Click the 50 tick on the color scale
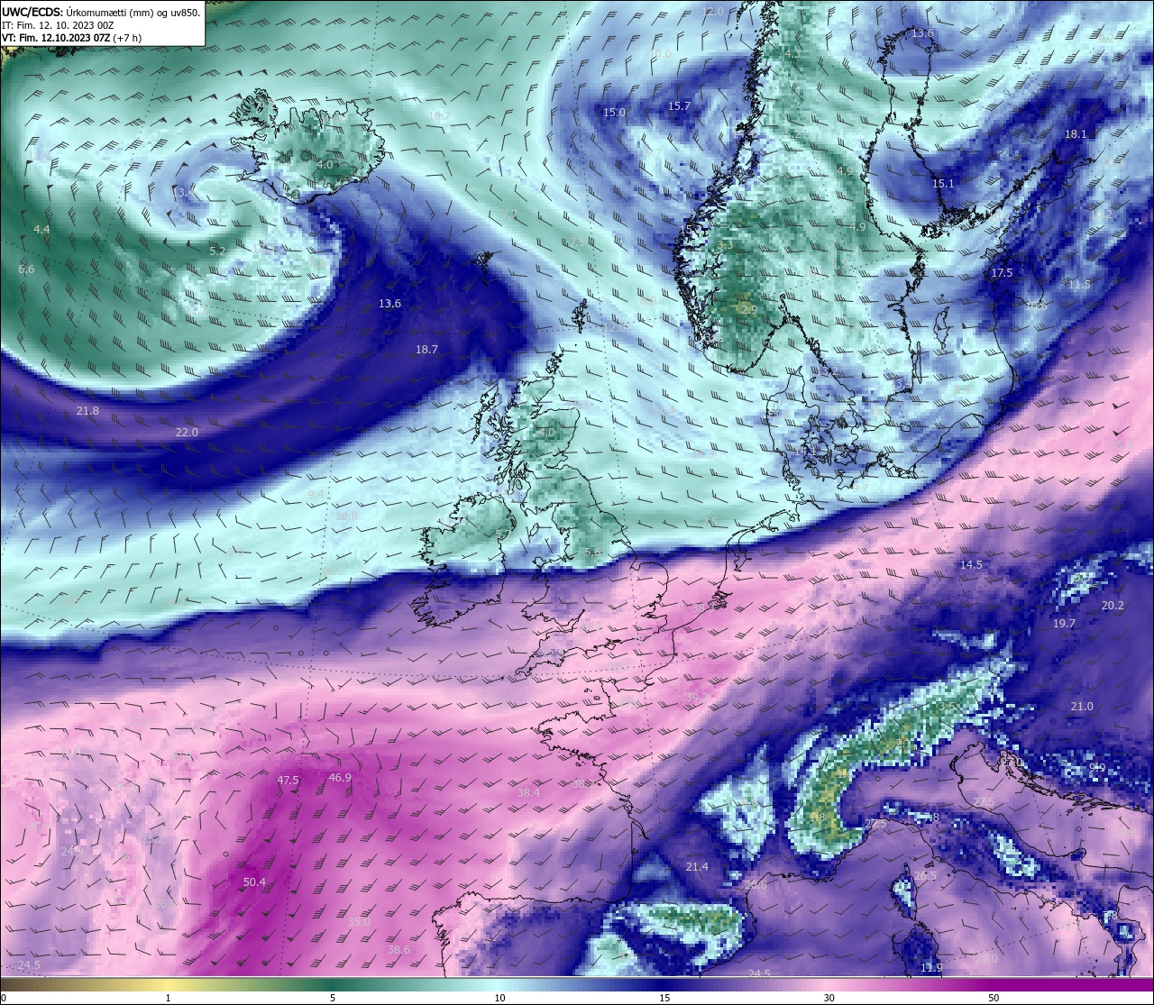 click(993, 998)
